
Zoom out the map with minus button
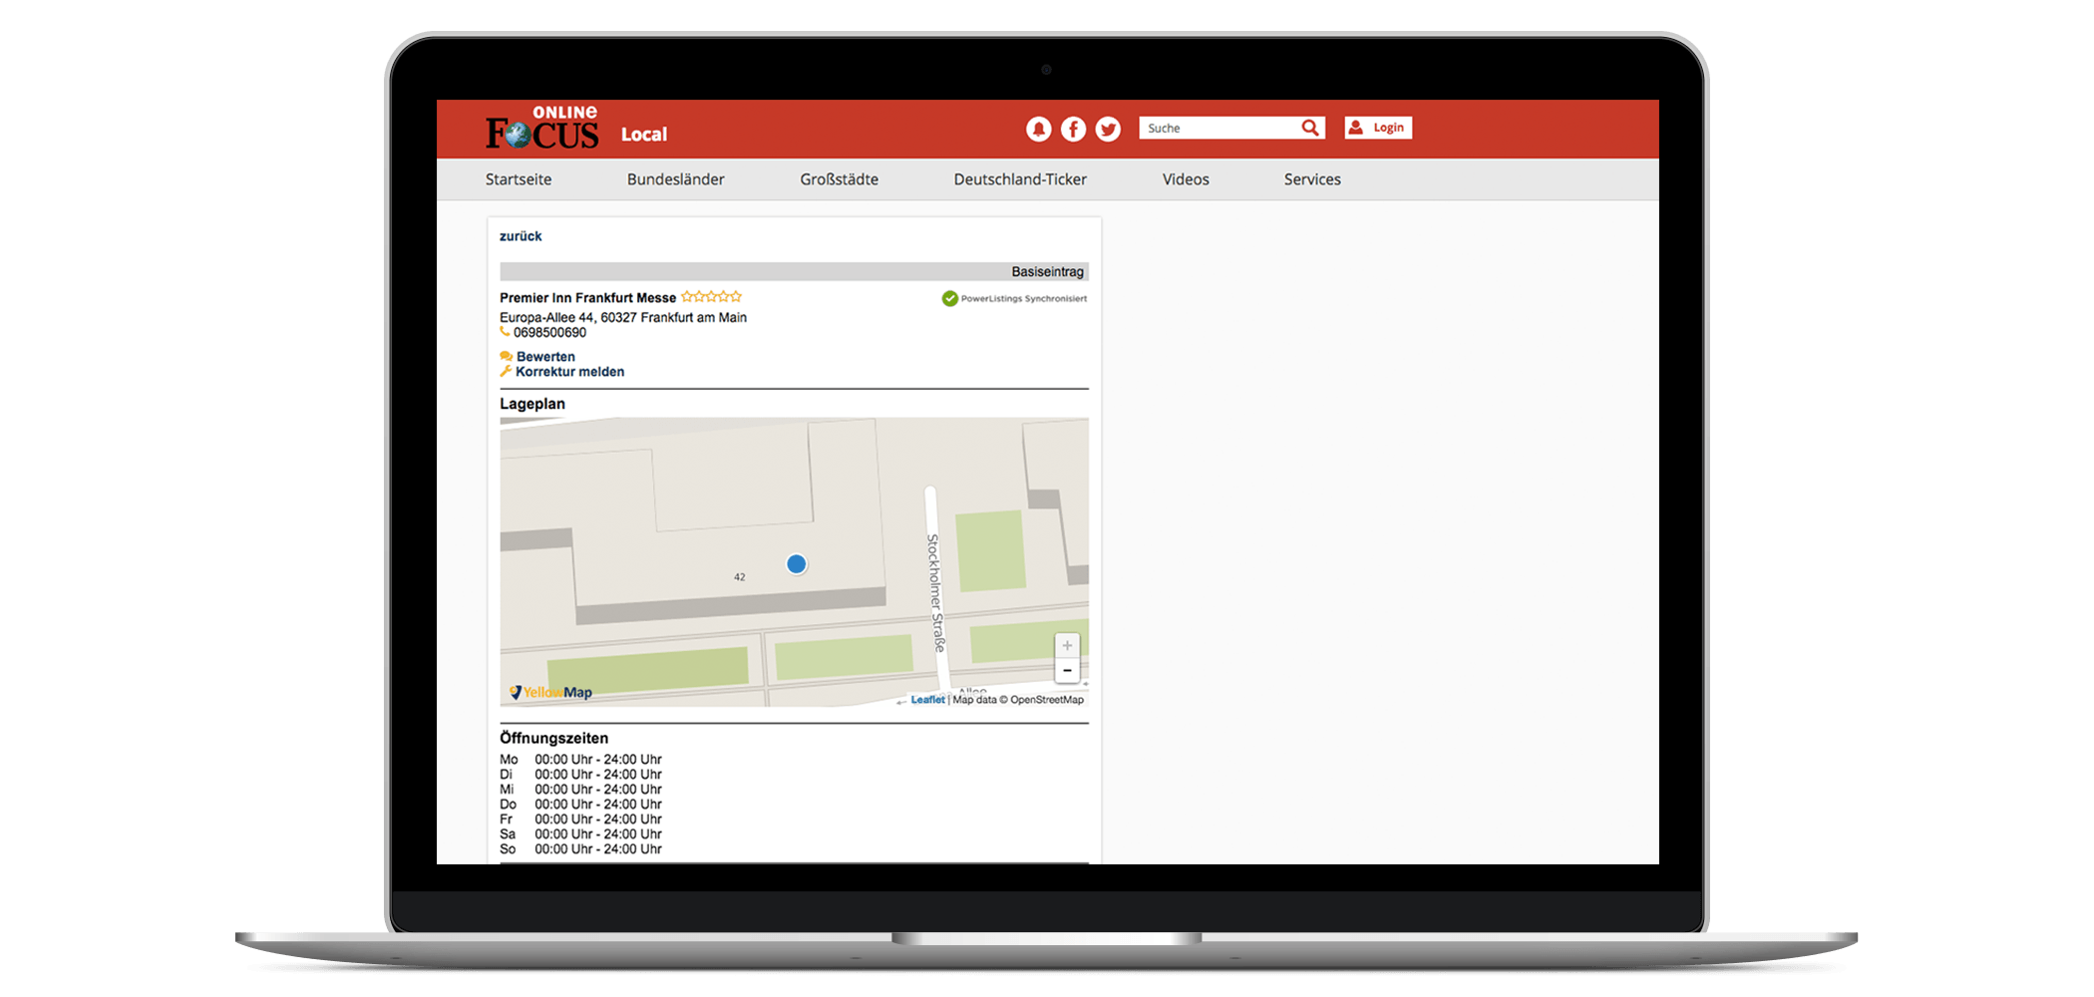1067,671
